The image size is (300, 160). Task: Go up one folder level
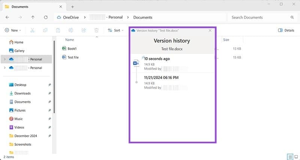pos(33,17)
